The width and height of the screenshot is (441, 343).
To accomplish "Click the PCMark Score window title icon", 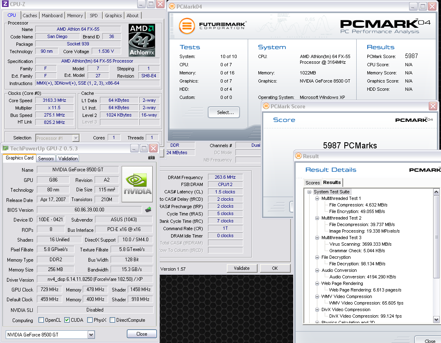I will coord(266,106).
